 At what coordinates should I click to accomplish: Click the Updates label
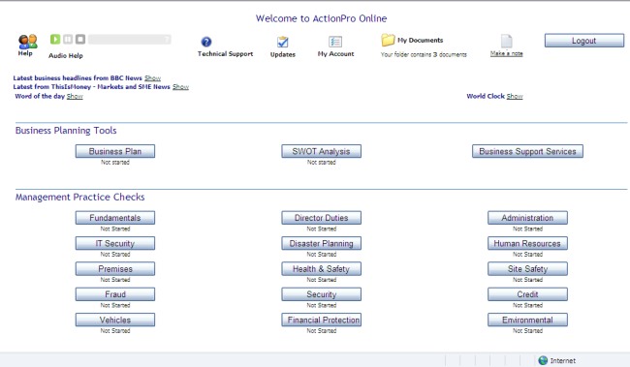[x=282, y=54]
